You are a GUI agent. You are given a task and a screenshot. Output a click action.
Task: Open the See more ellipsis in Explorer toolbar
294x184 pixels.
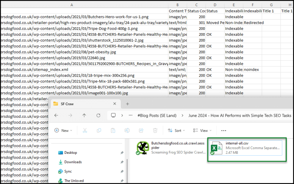click(x=224, y=131)
